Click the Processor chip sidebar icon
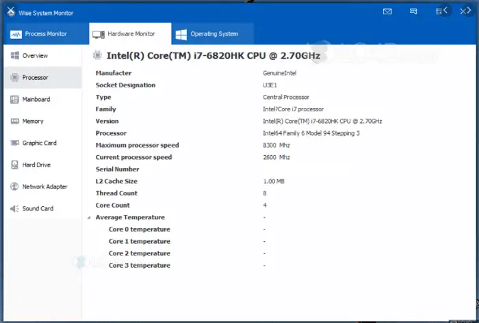This screenshot has height=323, width=479. click(14, 77)
